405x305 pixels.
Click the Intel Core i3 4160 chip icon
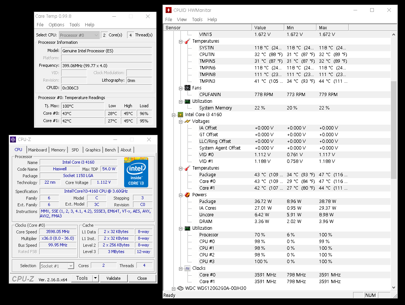[x=180, y=115]
